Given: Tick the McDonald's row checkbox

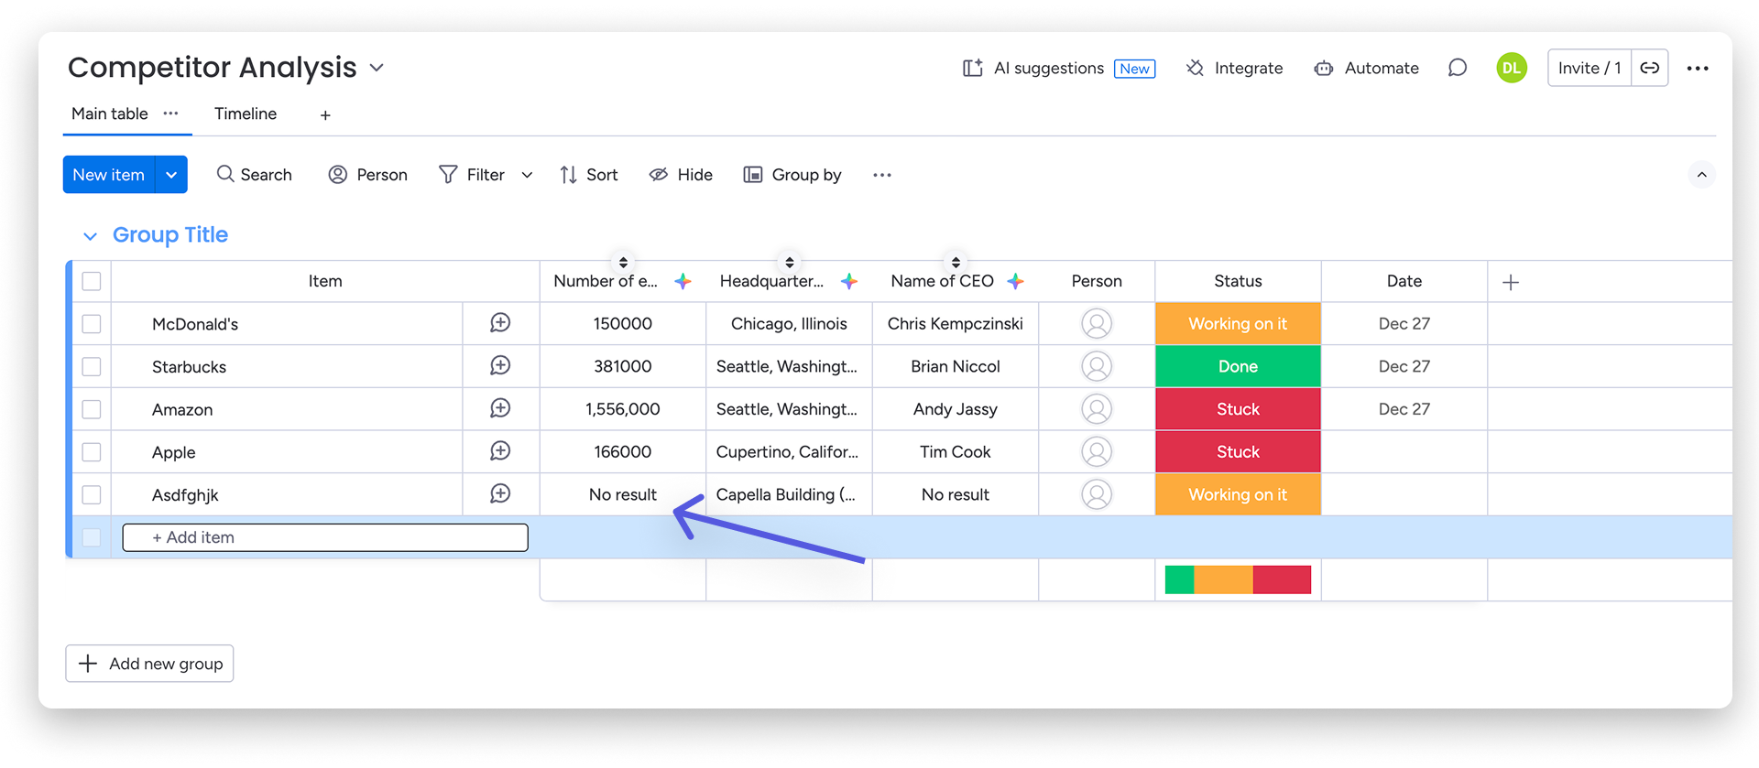Looking at the screenshot, I should (92, 323).
